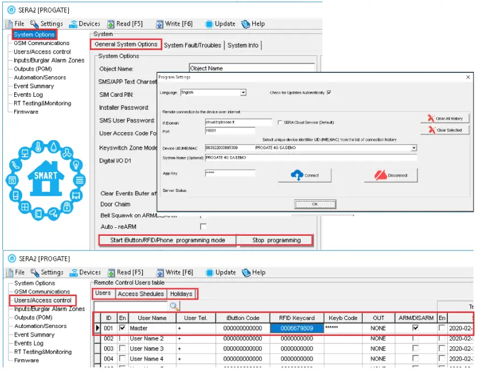Toggle ARM/DISARM checkbox for User Name 3
The height and width of the screenshot is (373, 479).
click(415, 349)
